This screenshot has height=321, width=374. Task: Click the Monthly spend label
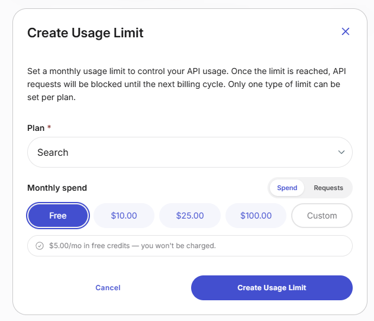(x=57, y=188)
